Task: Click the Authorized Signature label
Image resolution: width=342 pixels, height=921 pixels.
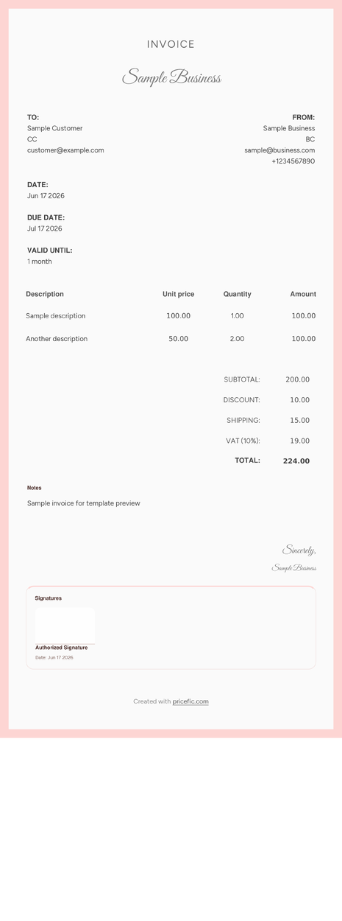Action: tap(62, 648)
